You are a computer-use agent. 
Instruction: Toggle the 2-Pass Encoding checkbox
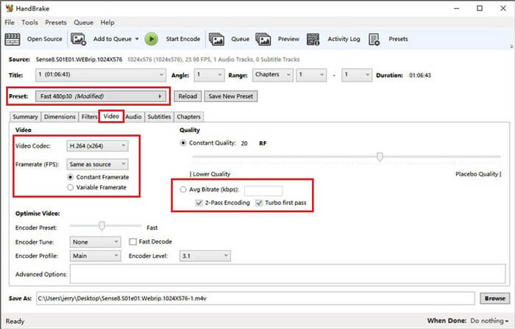(x=199, y=203)
